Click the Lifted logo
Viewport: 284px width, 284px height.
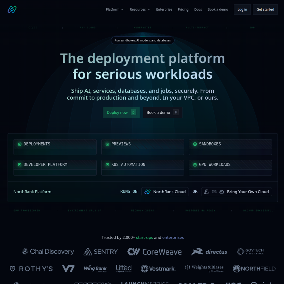pos(124,268)
